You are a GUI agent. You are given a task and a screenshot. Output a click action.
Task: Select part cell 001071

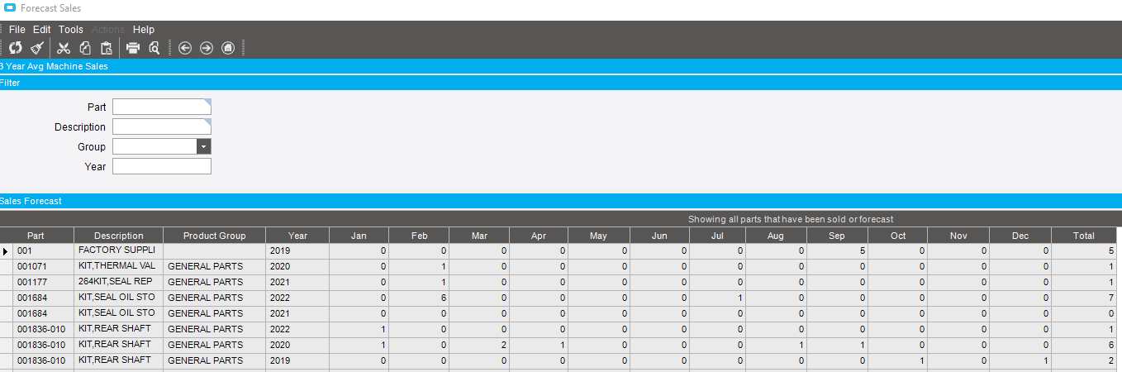click(44, 266)
